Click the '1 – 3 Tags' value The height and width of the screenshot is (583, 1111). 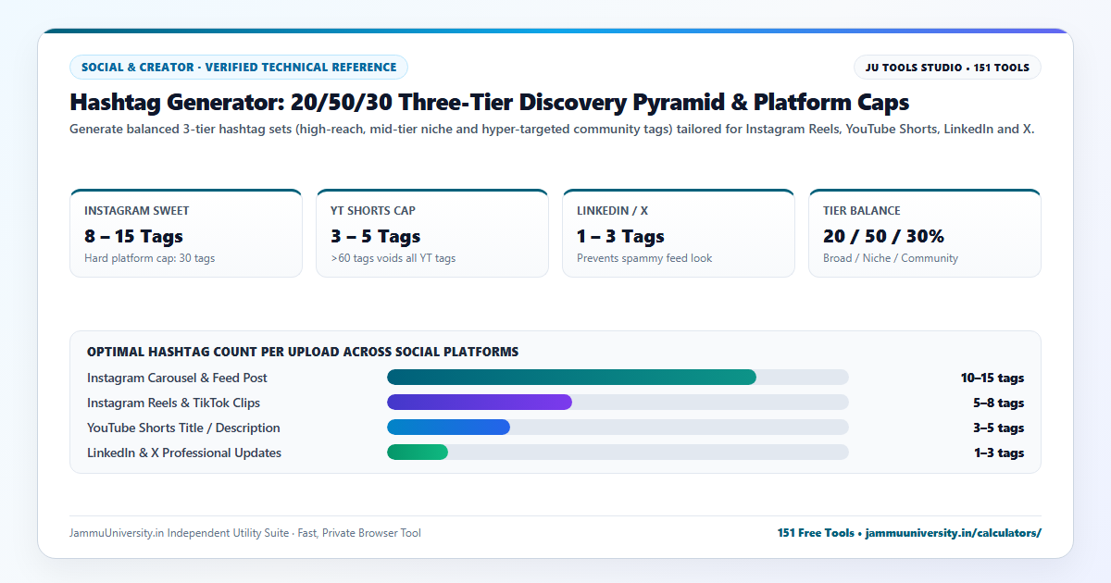click(620, 236)
